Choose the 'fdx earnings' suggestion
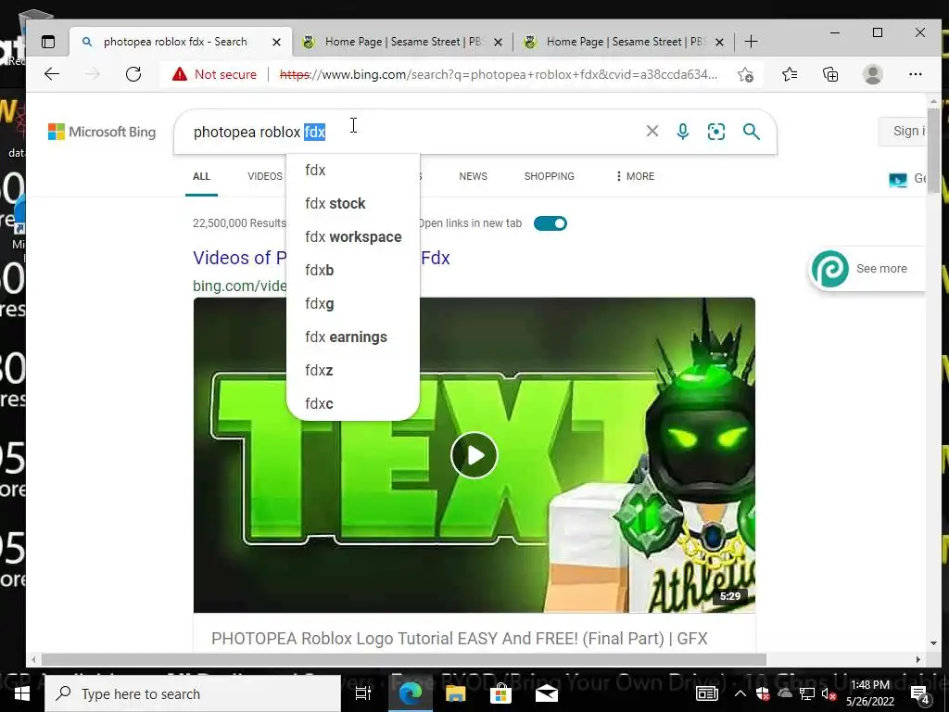This screenshot has height=712, width=949. 353,337
